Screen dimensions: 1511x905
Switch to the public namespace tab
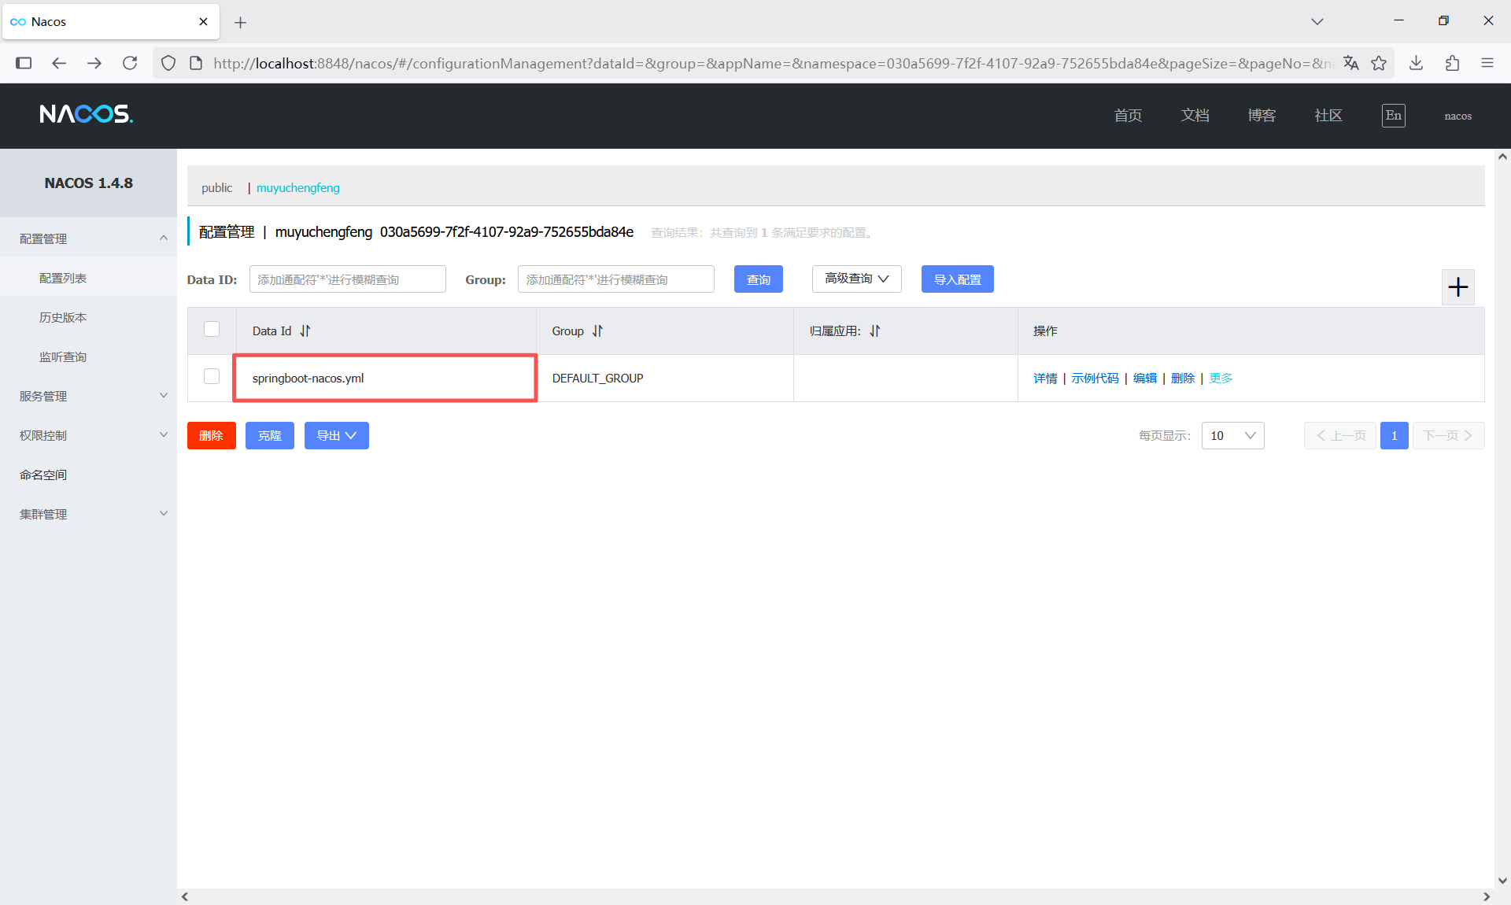click(x=216, y=188)
